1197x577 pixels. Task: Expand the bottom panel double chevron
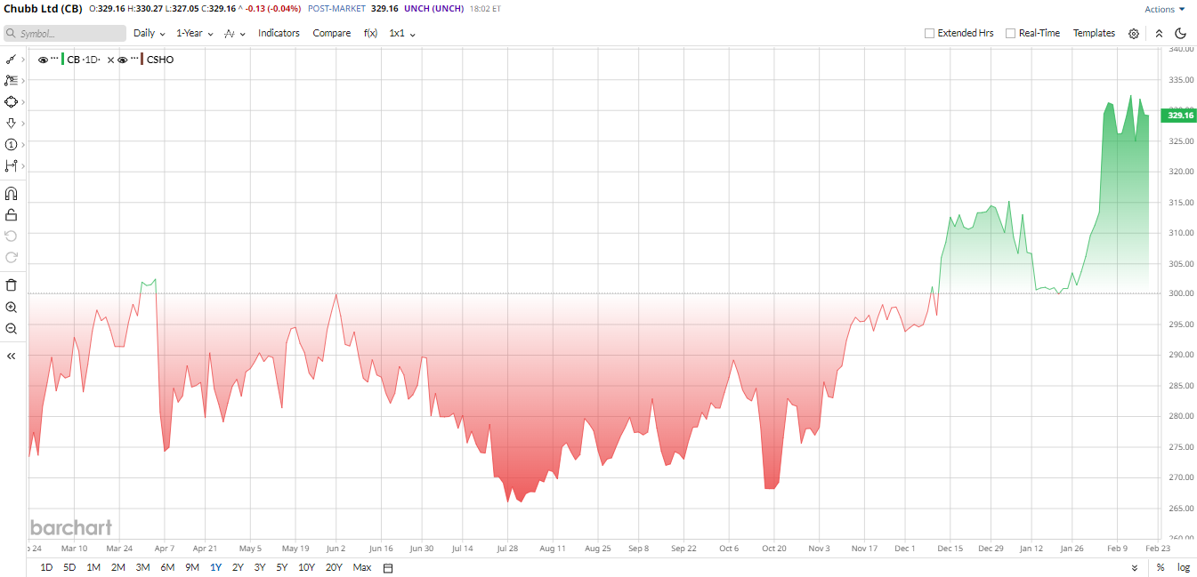tap(1135, 567)
